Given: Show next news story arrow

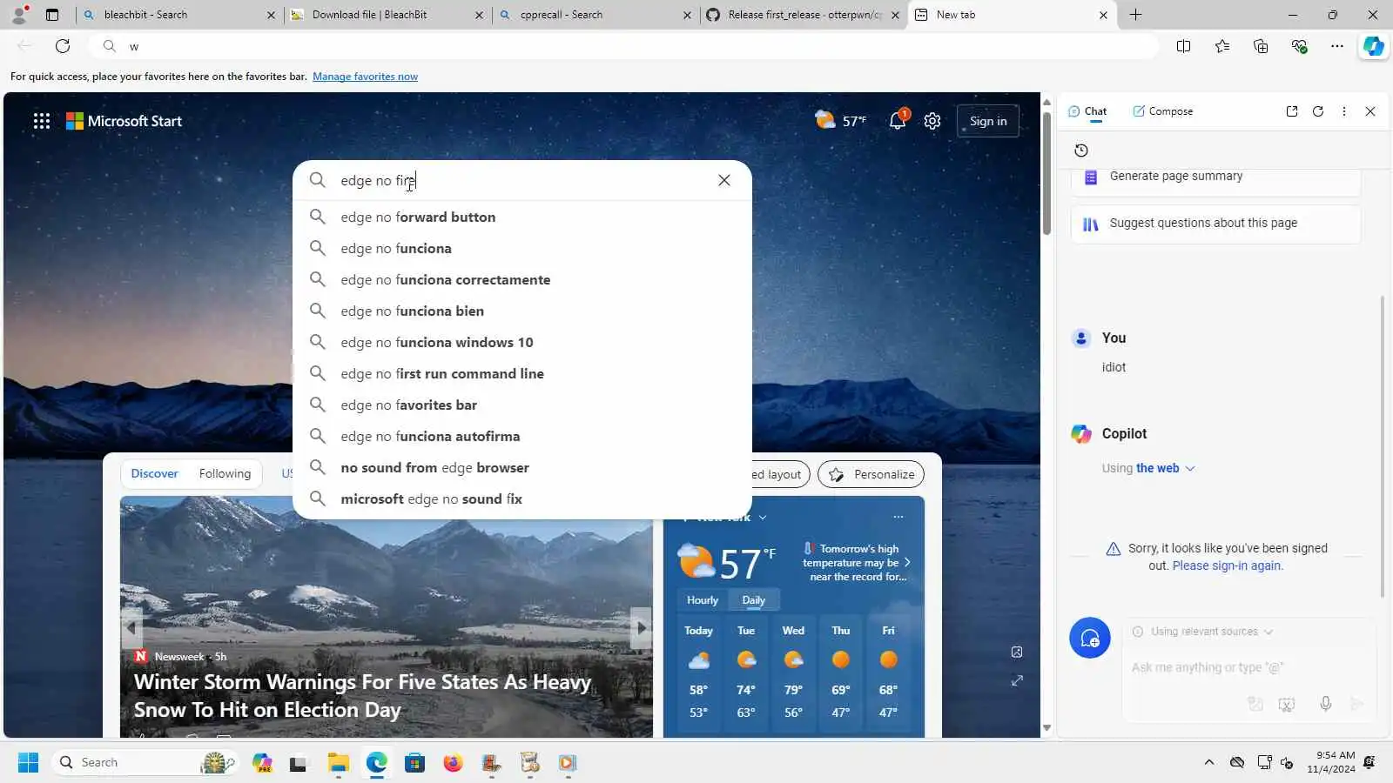Looking at the screenshot, I should pos(642,627).
